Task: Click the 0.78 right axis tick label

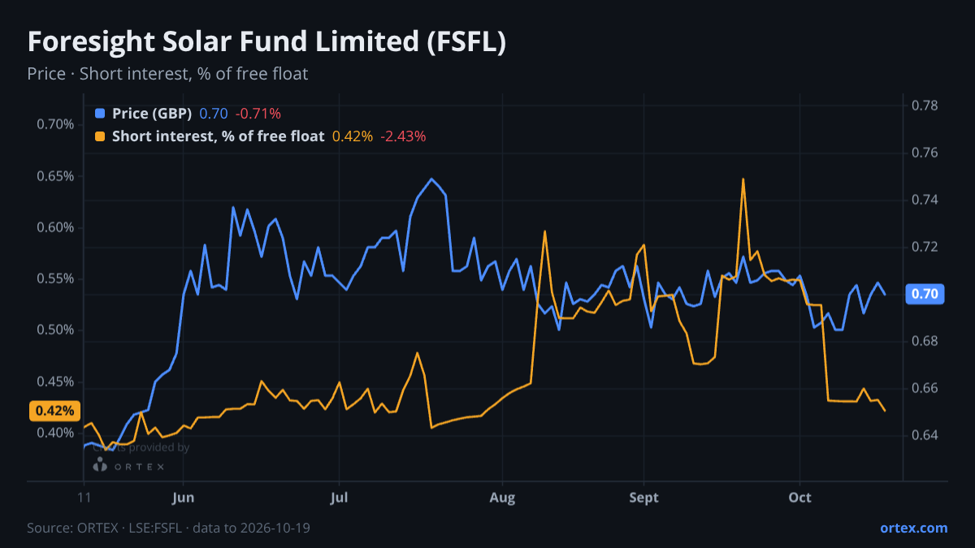Action: (925, 106)
